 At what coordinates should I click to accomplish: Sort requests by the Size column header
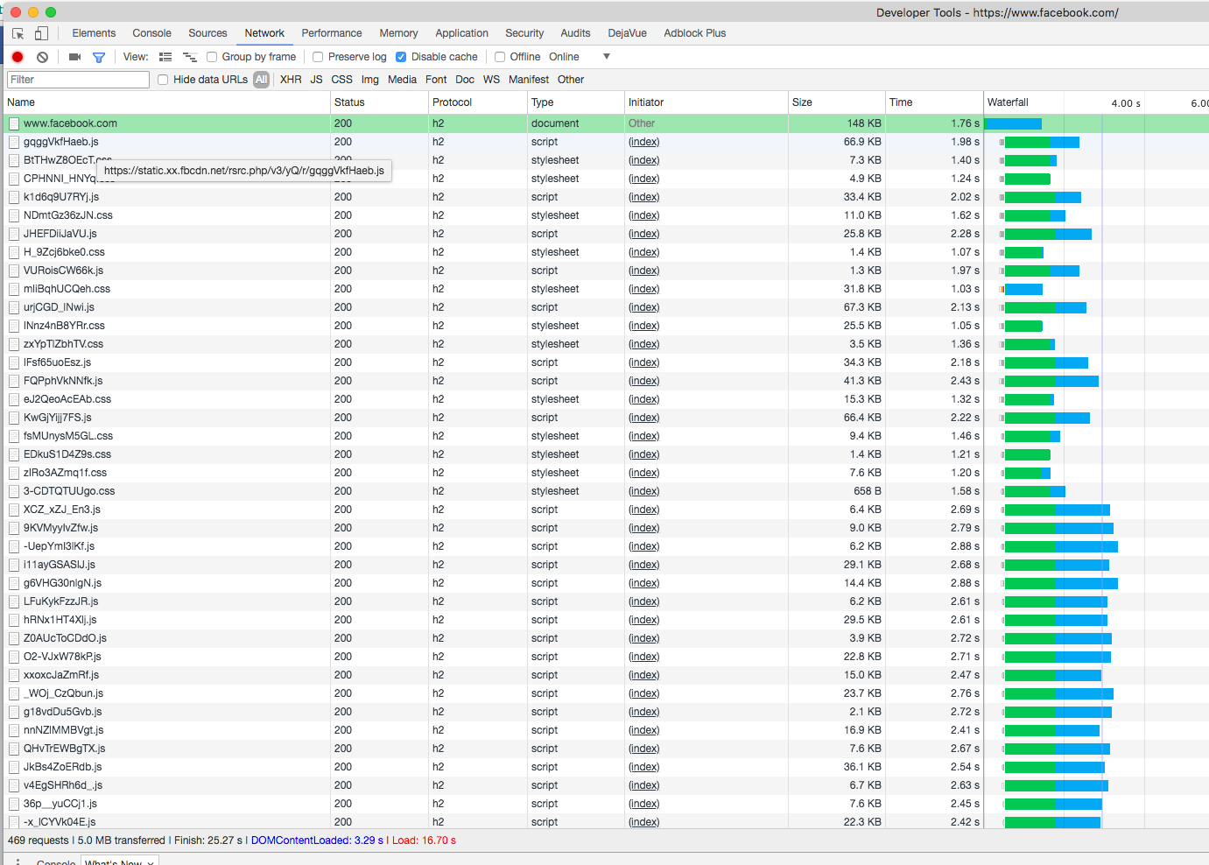[x=836, y=102]
